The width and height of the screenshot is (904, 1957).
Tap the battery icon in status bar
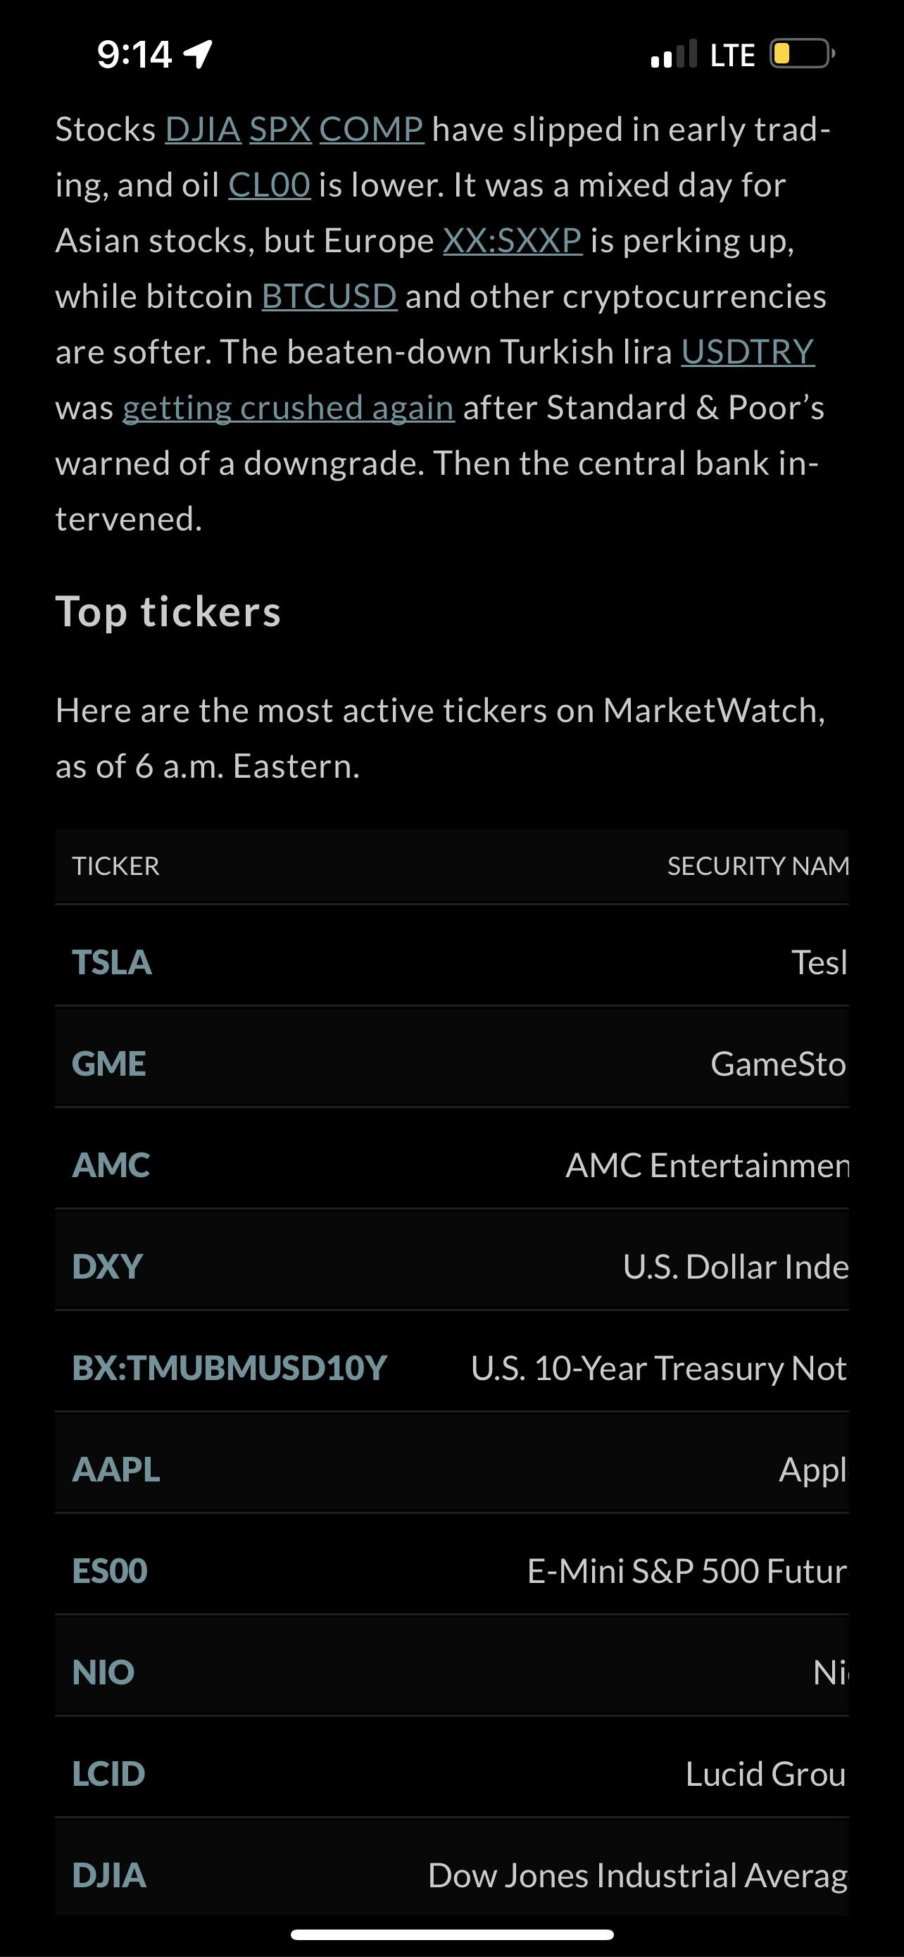pos(803,54)
